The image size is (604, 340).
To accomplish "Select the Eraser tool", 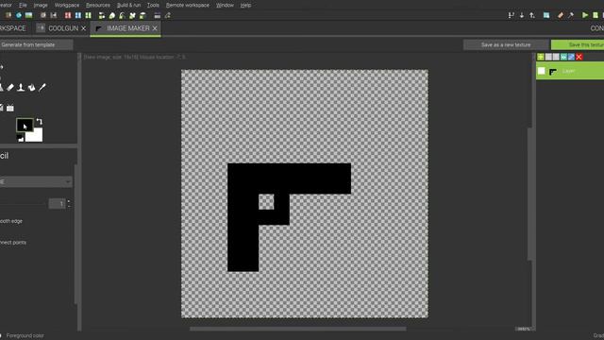I will [10, 88].
